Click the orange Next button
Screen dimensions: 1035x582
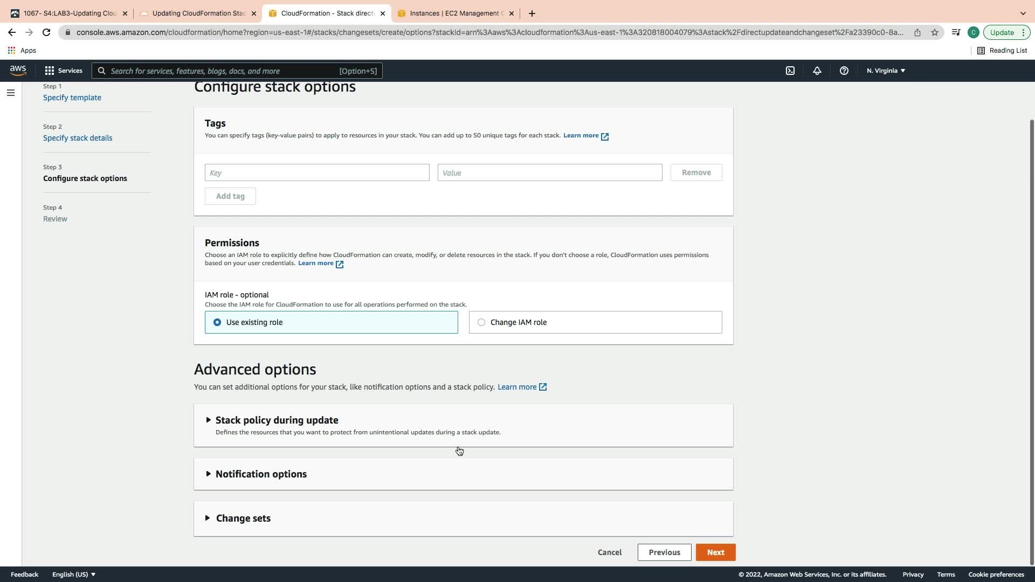(715, 552)
